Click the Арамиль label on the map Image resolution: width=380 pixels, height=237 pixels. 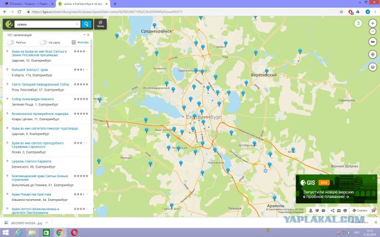[275, 206]
